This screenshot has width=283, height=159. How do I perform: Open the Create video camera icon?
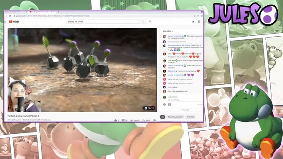[x=193, y=22]
